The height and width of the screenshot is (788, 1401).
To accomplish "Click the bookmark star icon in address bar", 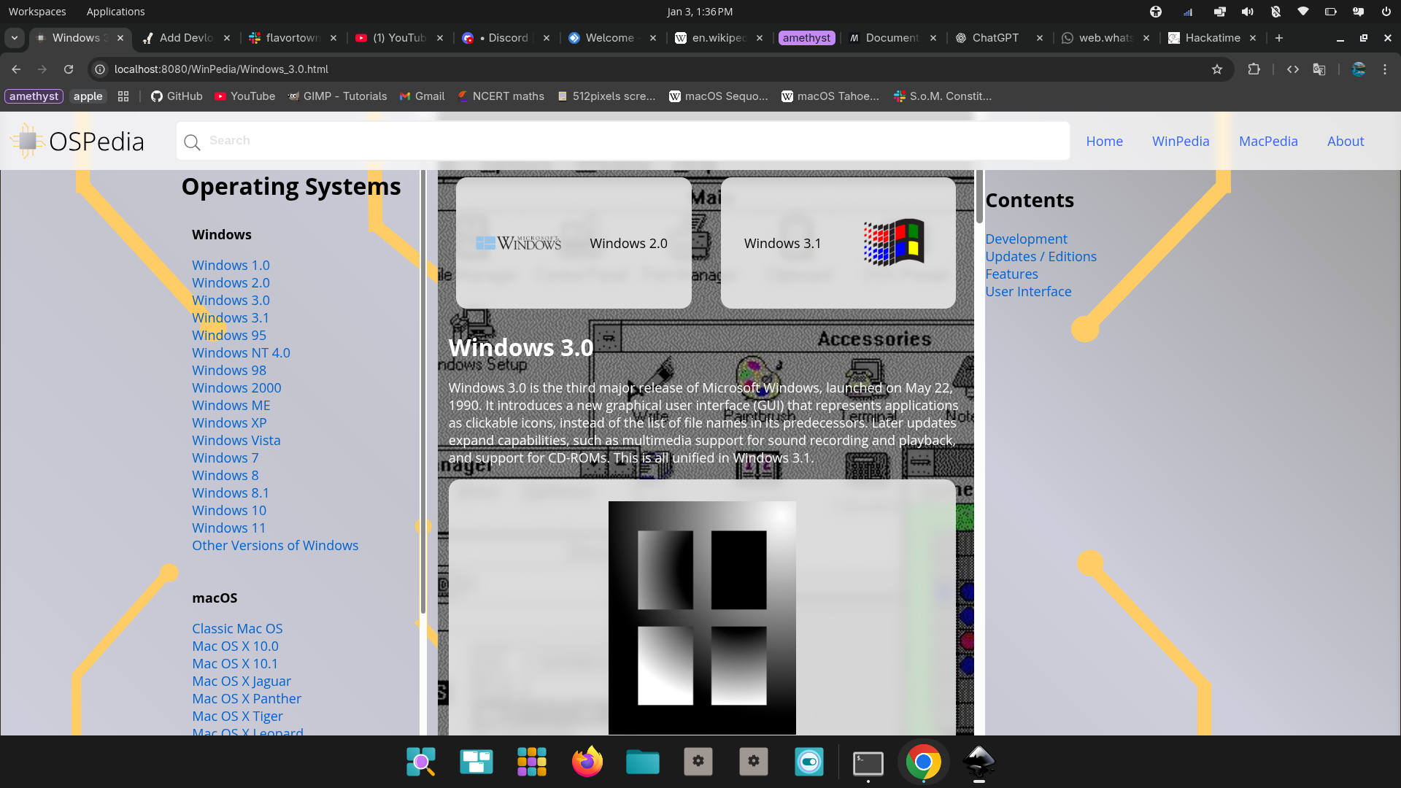I will pos(1216,69).
